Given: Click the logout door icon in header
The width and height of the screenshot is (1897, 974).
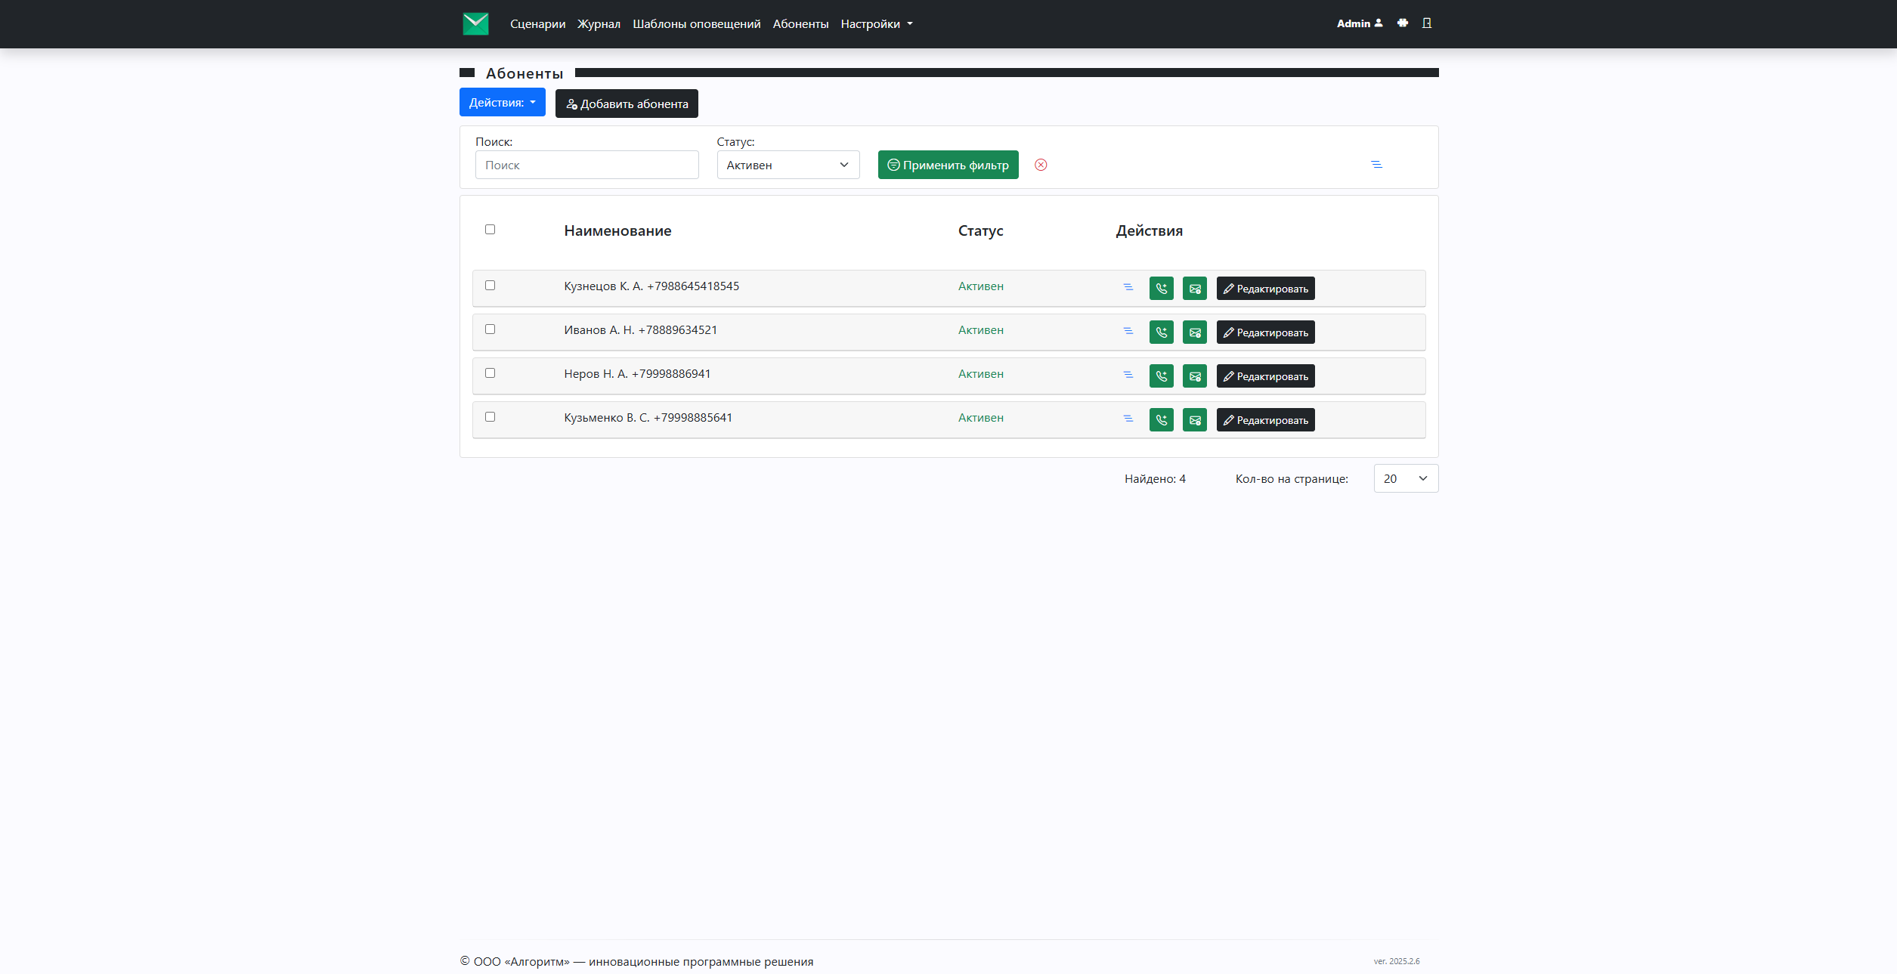Looking at the screenshot, I should (1427, 23).
